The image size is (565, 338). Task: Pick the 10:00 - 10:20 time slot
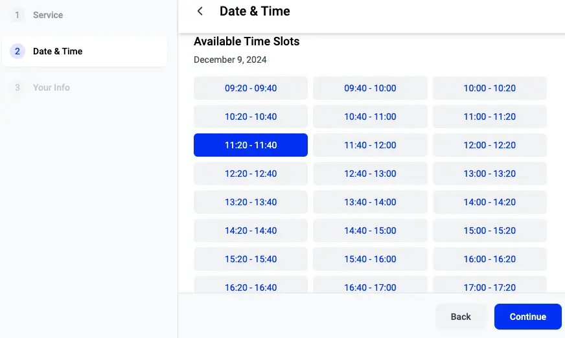(489, 88)
